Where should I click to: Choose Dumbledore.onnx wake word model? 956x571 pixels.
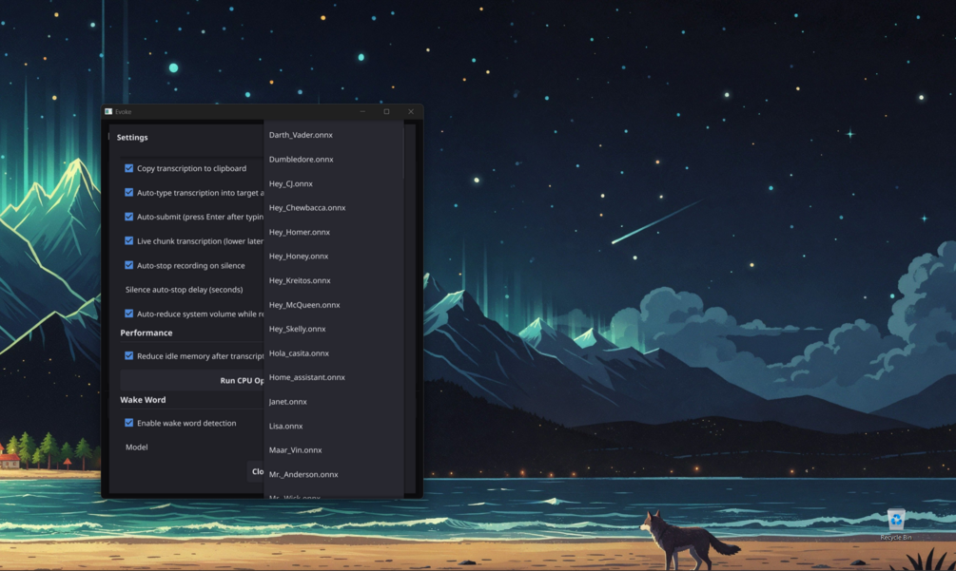334,160
